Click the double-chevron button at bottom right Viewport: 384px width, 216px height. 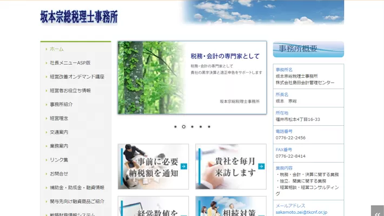[377, 211]
